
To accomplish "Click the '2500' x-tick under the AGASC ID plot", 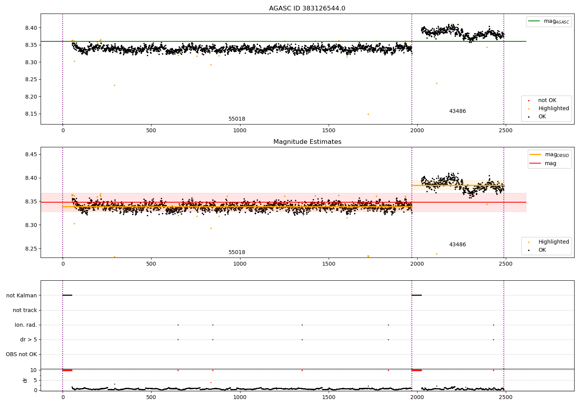I will (x=505, y=131).
